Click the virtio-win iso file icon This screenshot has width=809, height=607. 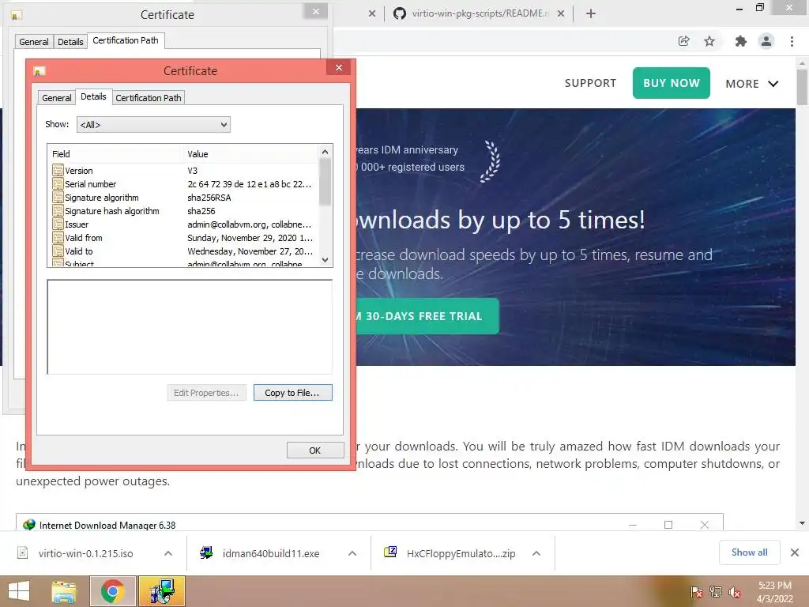[23, 552]
